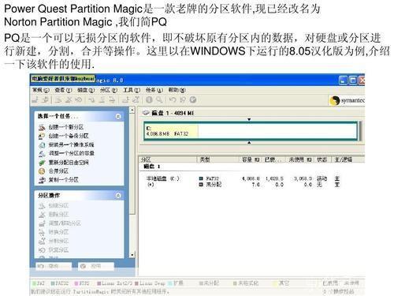Click the 安装另一个操作系统 task icon
The width and height of the screenshot is (394, 296).
(42, 145)
